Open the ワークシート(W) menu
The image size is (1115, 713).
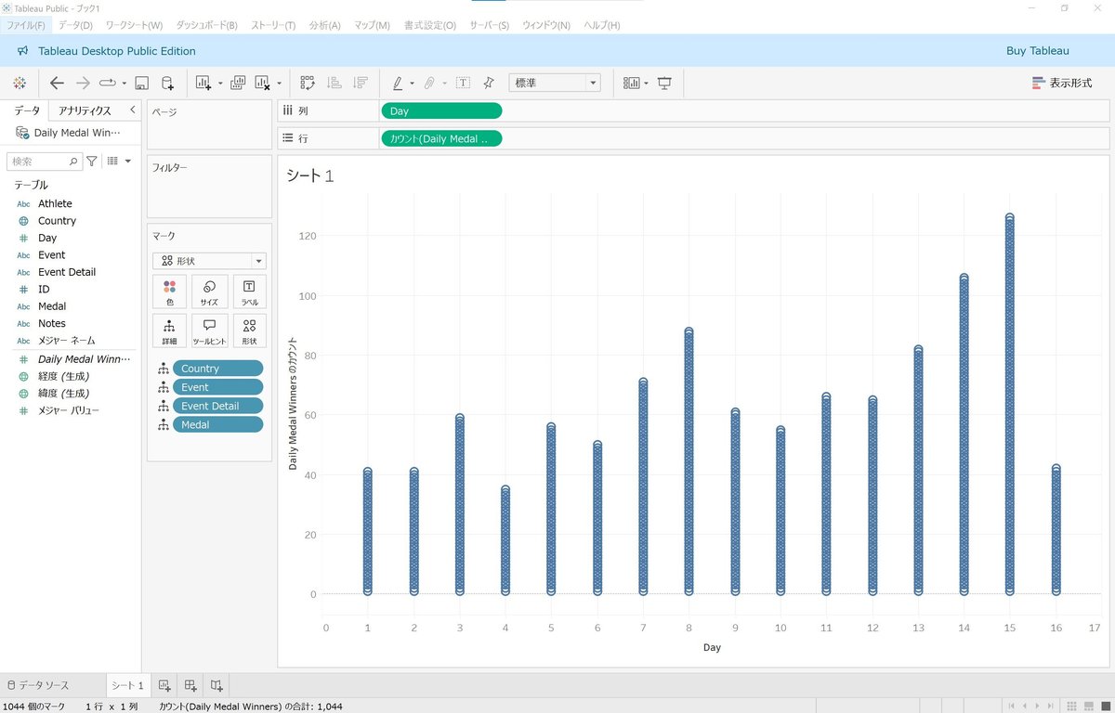click(134, 25)
